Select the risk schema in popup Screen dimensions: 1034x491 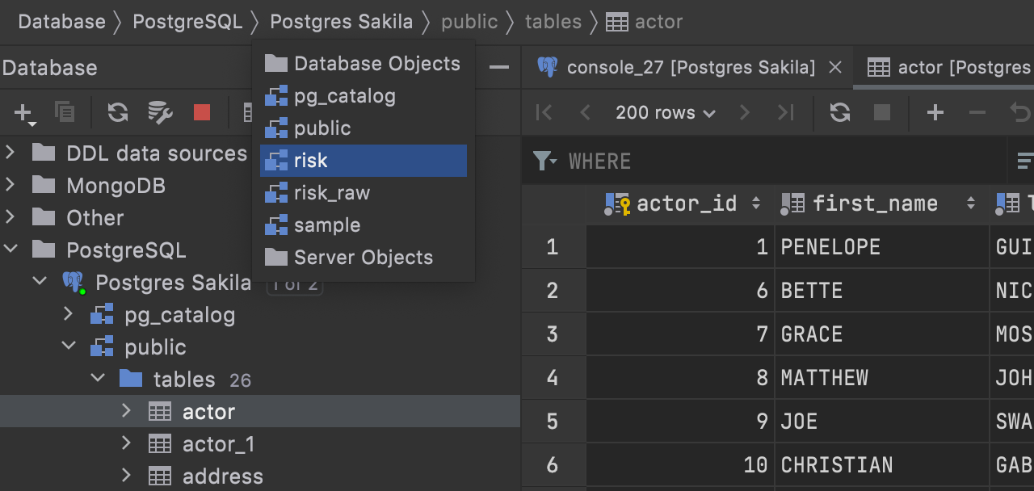pos(363,161)
